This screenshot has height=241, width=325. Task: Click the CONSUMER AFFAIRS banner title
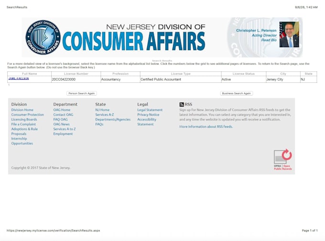pyautogui.click(x=134, y=41)
